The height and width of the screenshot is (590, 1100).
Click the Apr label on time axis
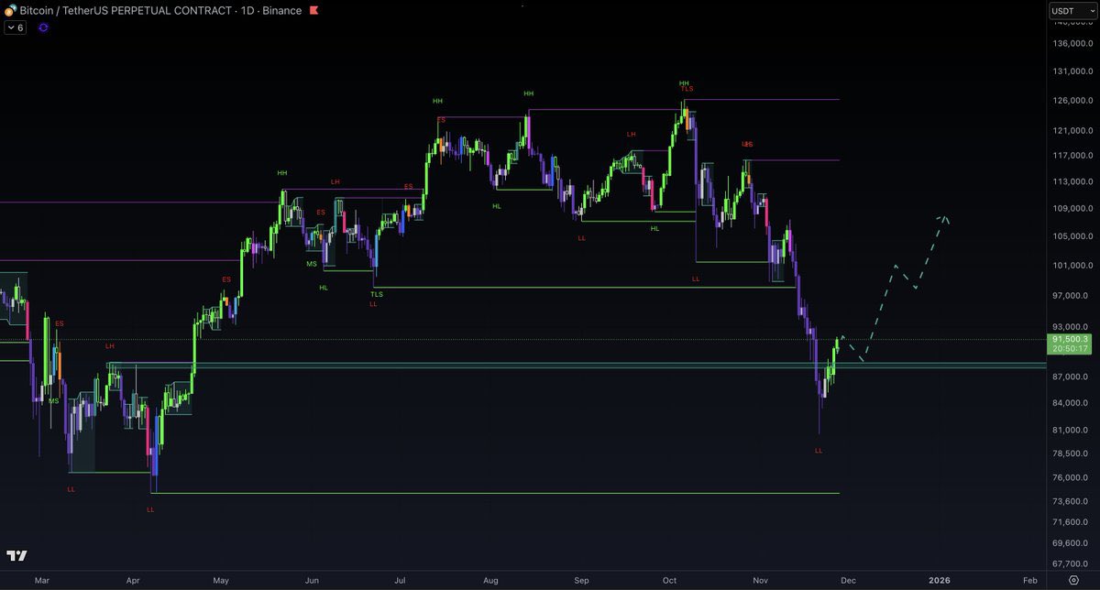point(132,580)
